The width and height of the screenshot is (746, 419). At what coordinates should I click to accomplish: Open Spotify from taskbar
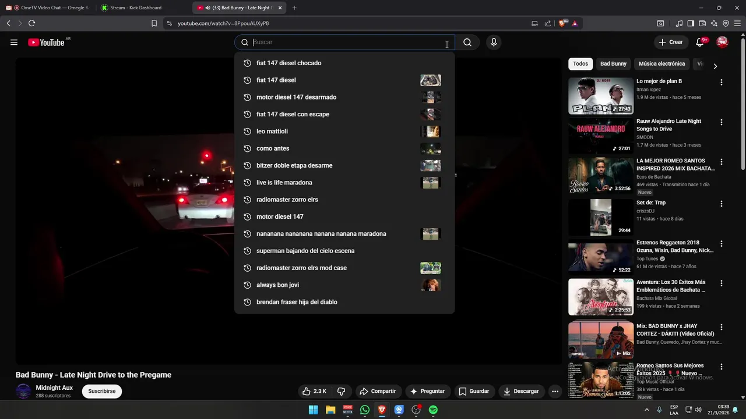[433, 410]
